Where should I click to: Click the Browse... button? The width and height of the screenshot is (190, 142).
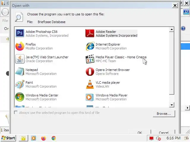coord(164,114)
